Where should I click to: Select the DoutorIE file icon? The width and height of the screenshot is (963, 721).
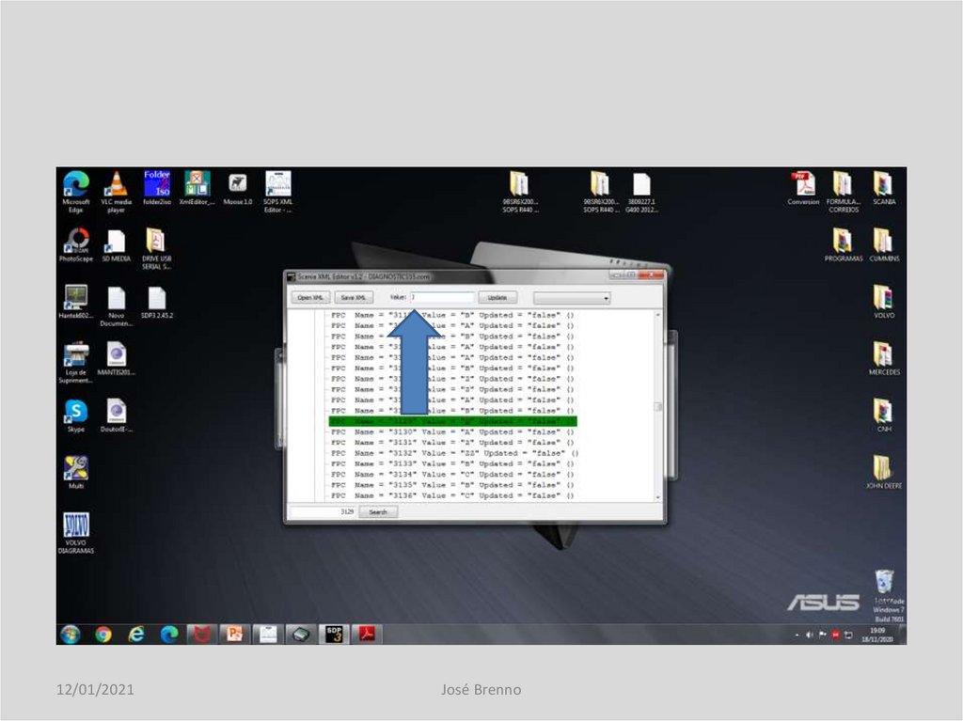(x=116, y=415)
